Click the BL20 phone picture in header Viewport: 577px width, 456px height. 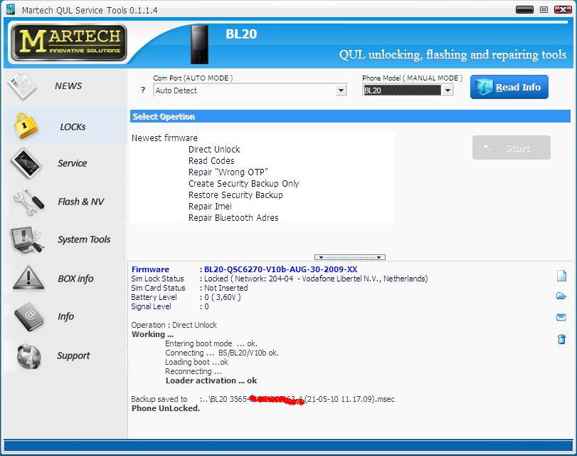(199, 44)
